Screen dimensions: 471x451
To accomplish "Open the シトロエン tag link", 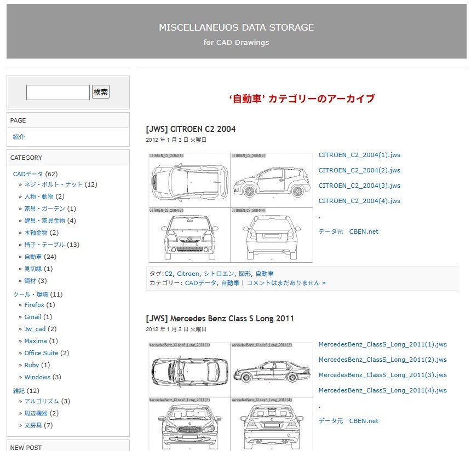I will 219,274.
